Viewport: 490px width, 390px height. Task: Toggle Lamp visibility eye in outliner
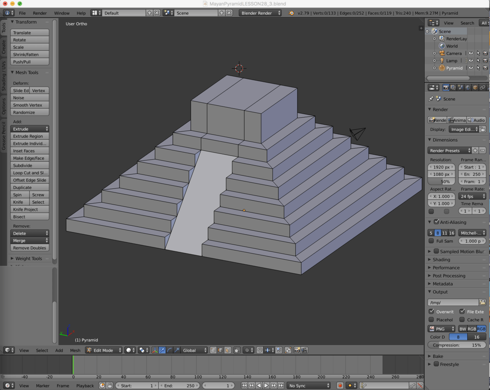coord(471,60)
